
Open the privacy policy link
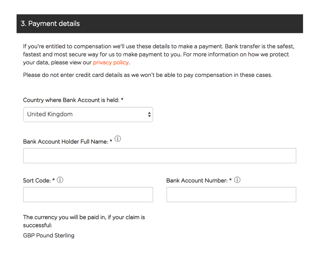(111, 62)
